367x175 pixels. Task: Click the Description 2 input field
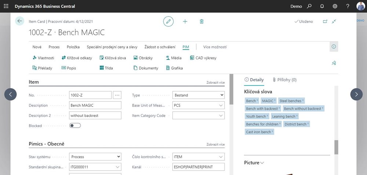click(95, 115)
